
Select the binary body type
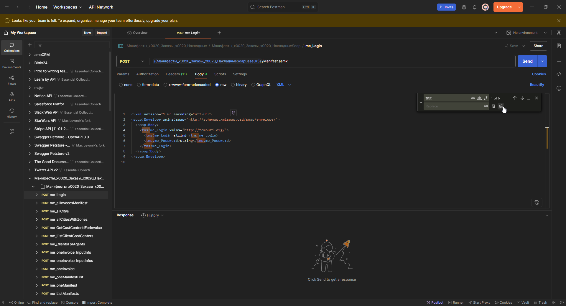coord(238,85)
